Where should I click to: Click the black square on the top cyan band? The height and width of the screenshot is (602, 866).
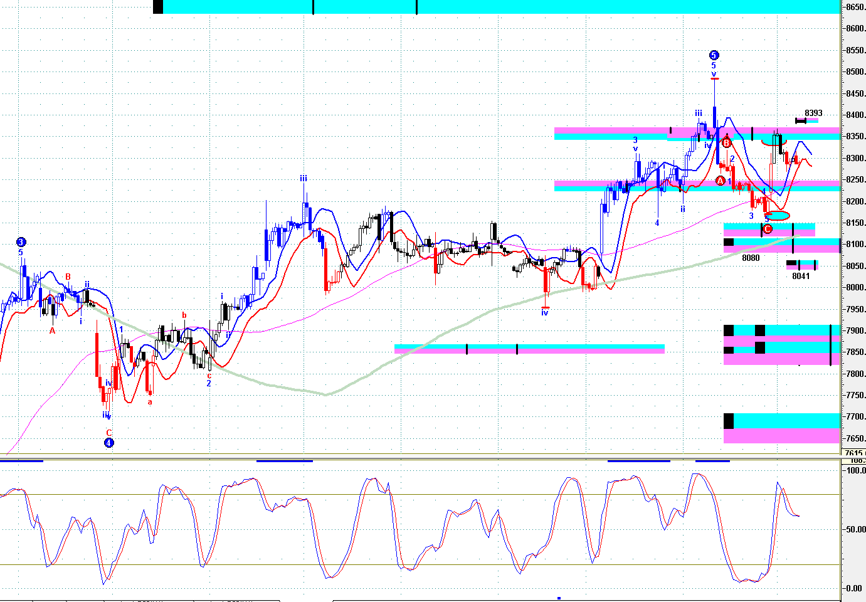(158, 7)
